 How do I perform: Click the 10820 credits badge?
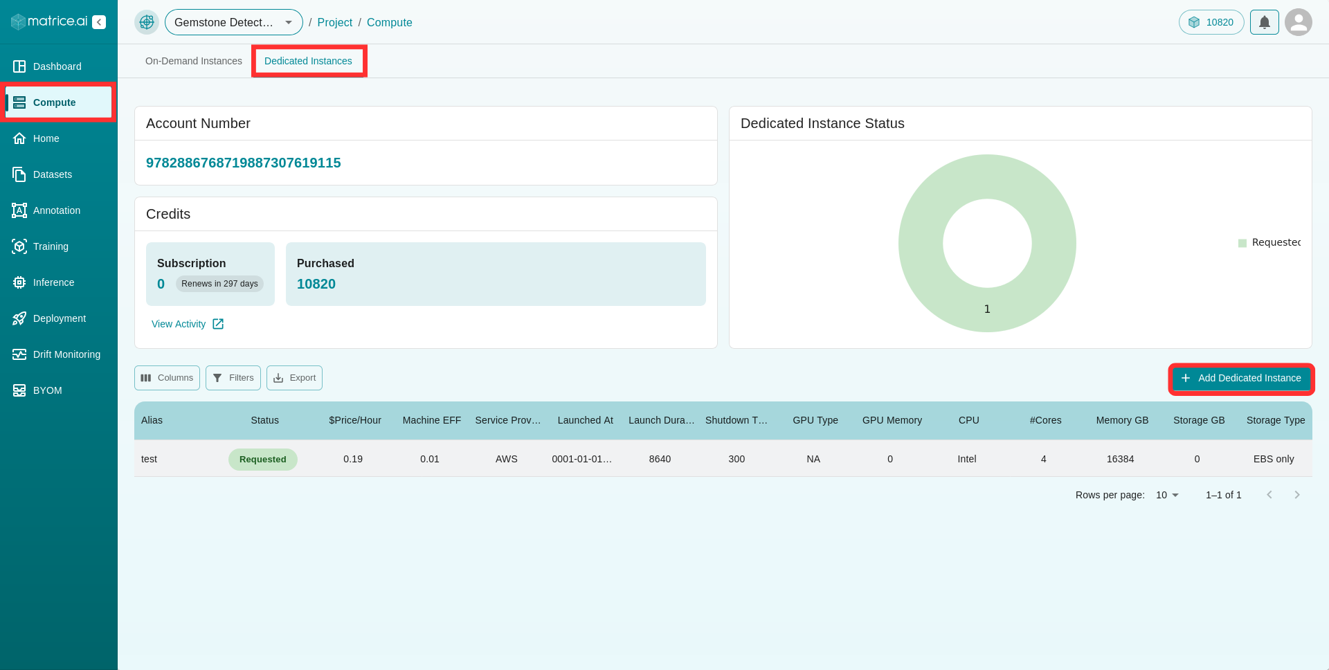tap(1211, 22)
